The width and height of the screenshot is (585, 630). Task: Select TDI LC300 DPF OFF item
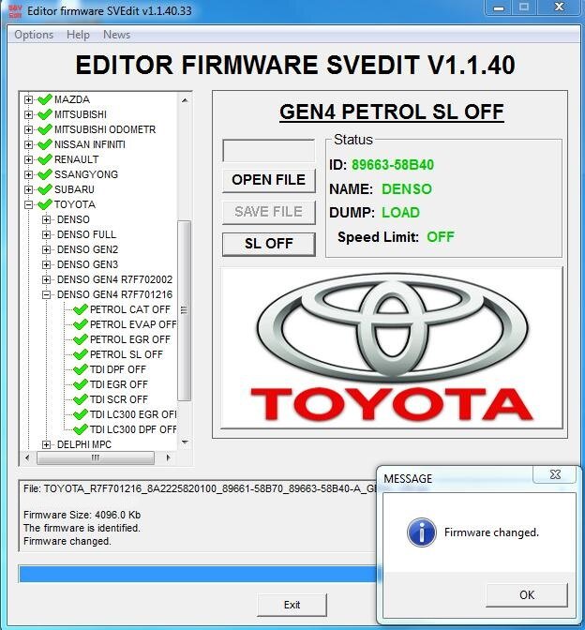pyautogui.click(x=133, y=430)
